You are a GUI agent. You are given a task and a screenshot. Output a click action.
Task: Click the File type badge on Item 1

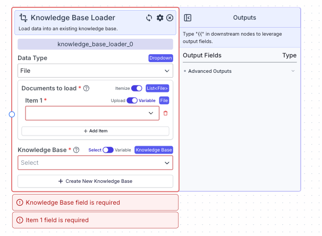pyautogui.click(x=164, y=100)
